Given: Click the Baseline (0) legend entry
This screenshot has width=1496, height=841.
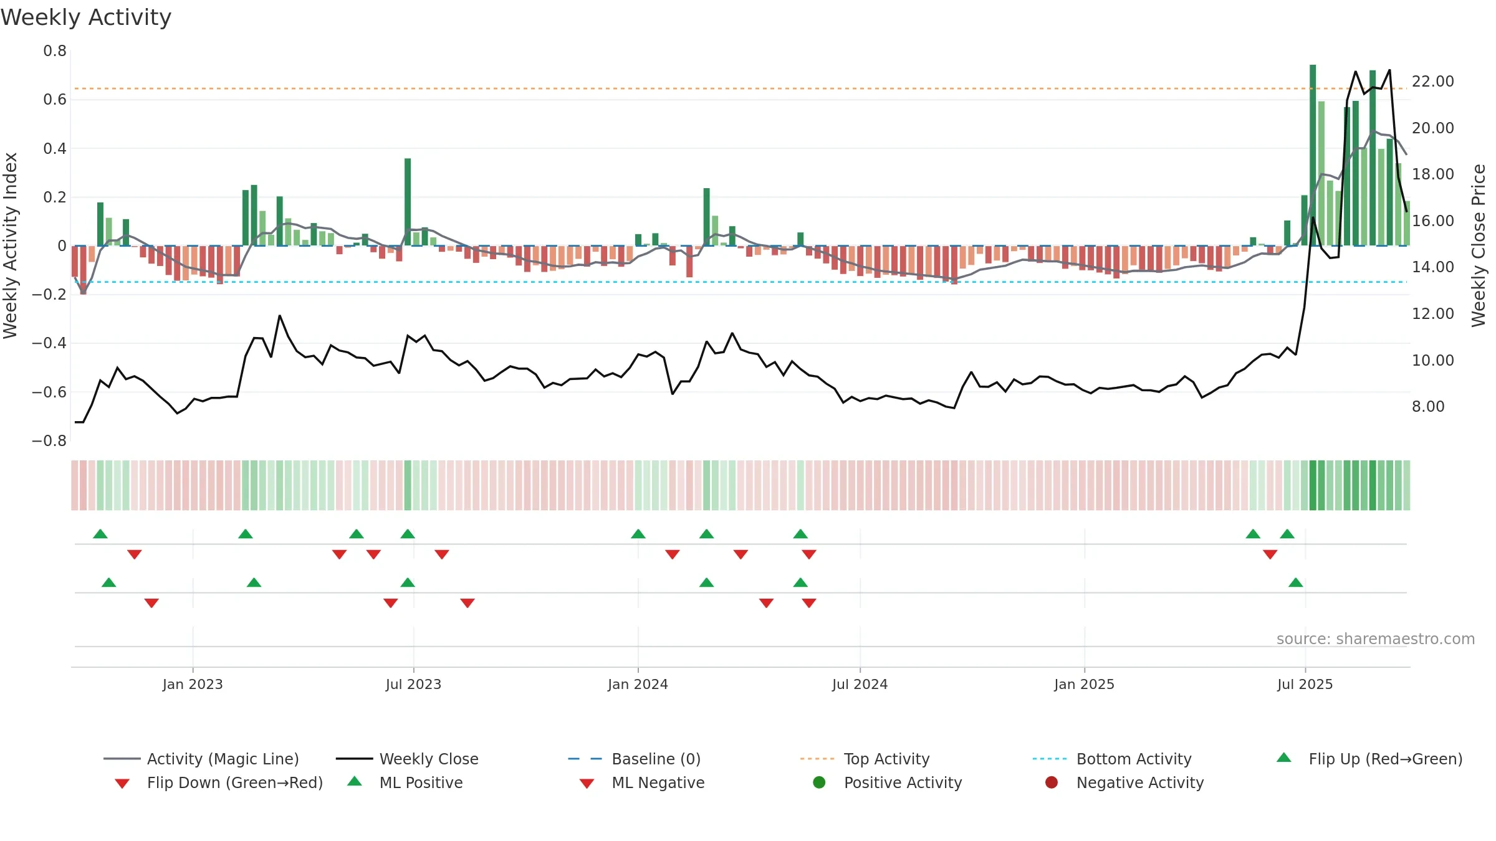Looking at the screenshot, I should 635,759.
